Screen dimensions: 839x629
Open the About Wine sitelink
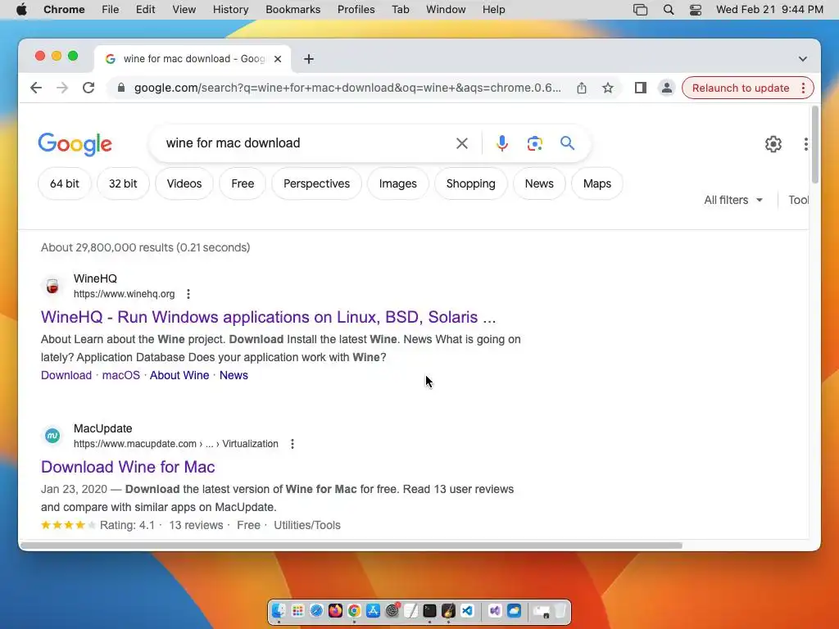[x=179, y=375]
